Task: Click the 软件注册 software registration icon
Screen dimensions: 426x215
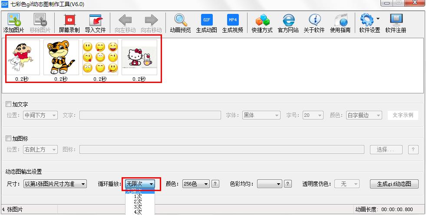Action: tap(396, 20)
